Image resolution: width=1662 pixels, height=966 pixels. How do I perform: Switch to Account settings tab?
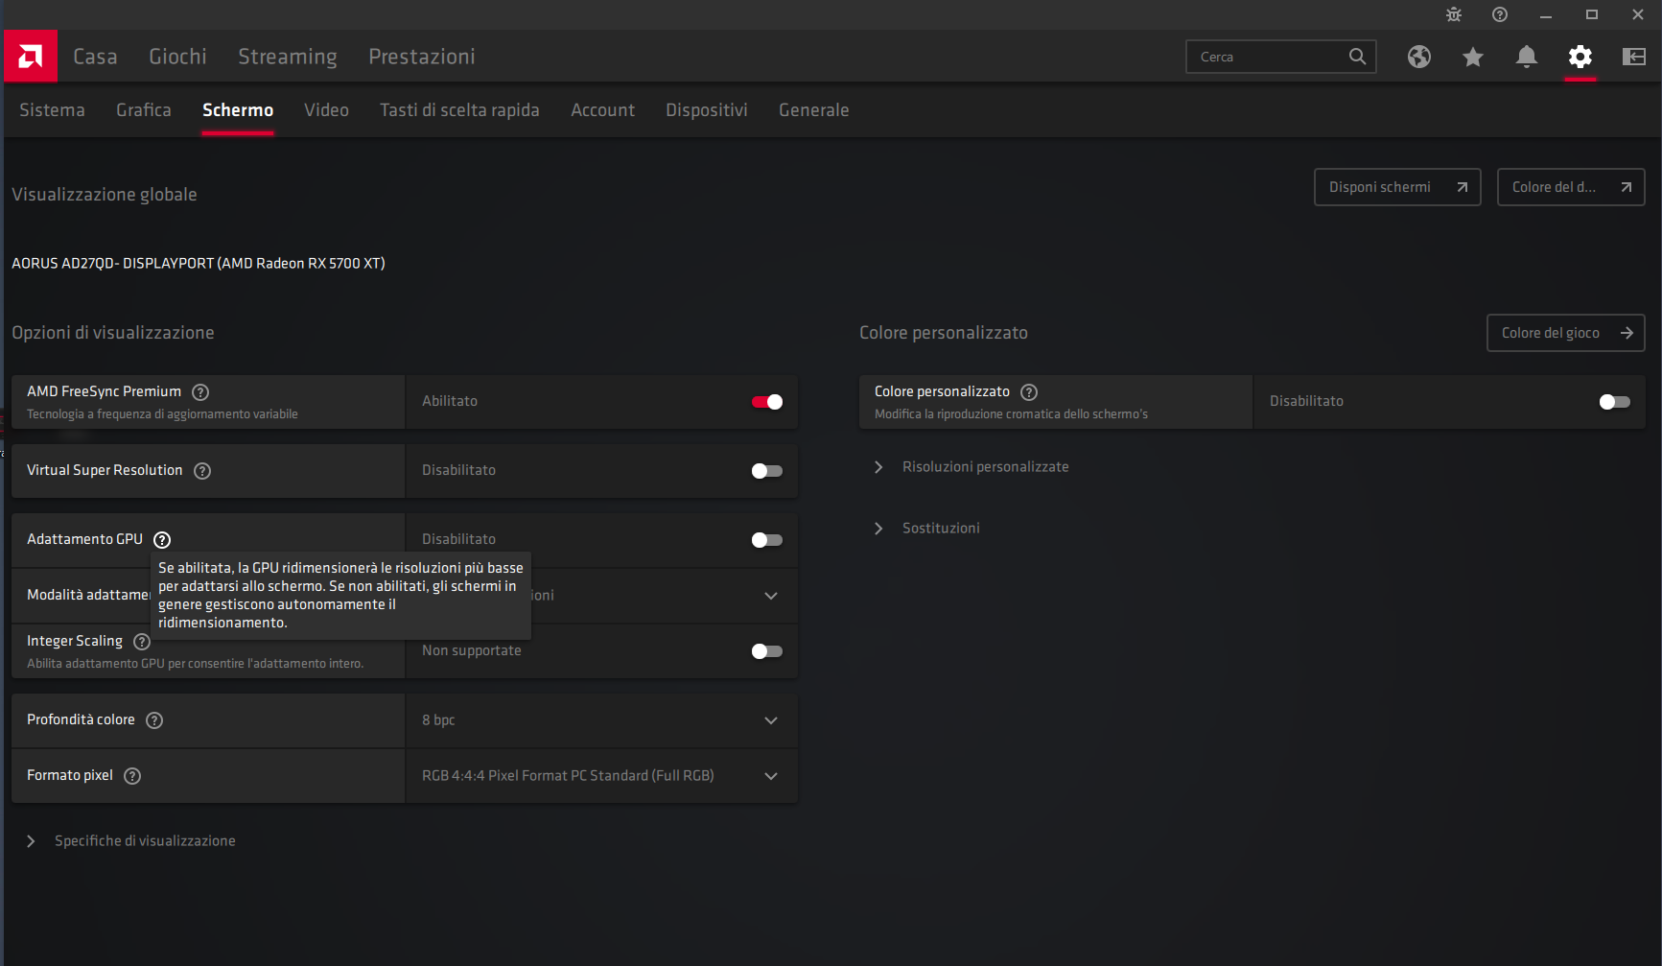click(602, 109)
